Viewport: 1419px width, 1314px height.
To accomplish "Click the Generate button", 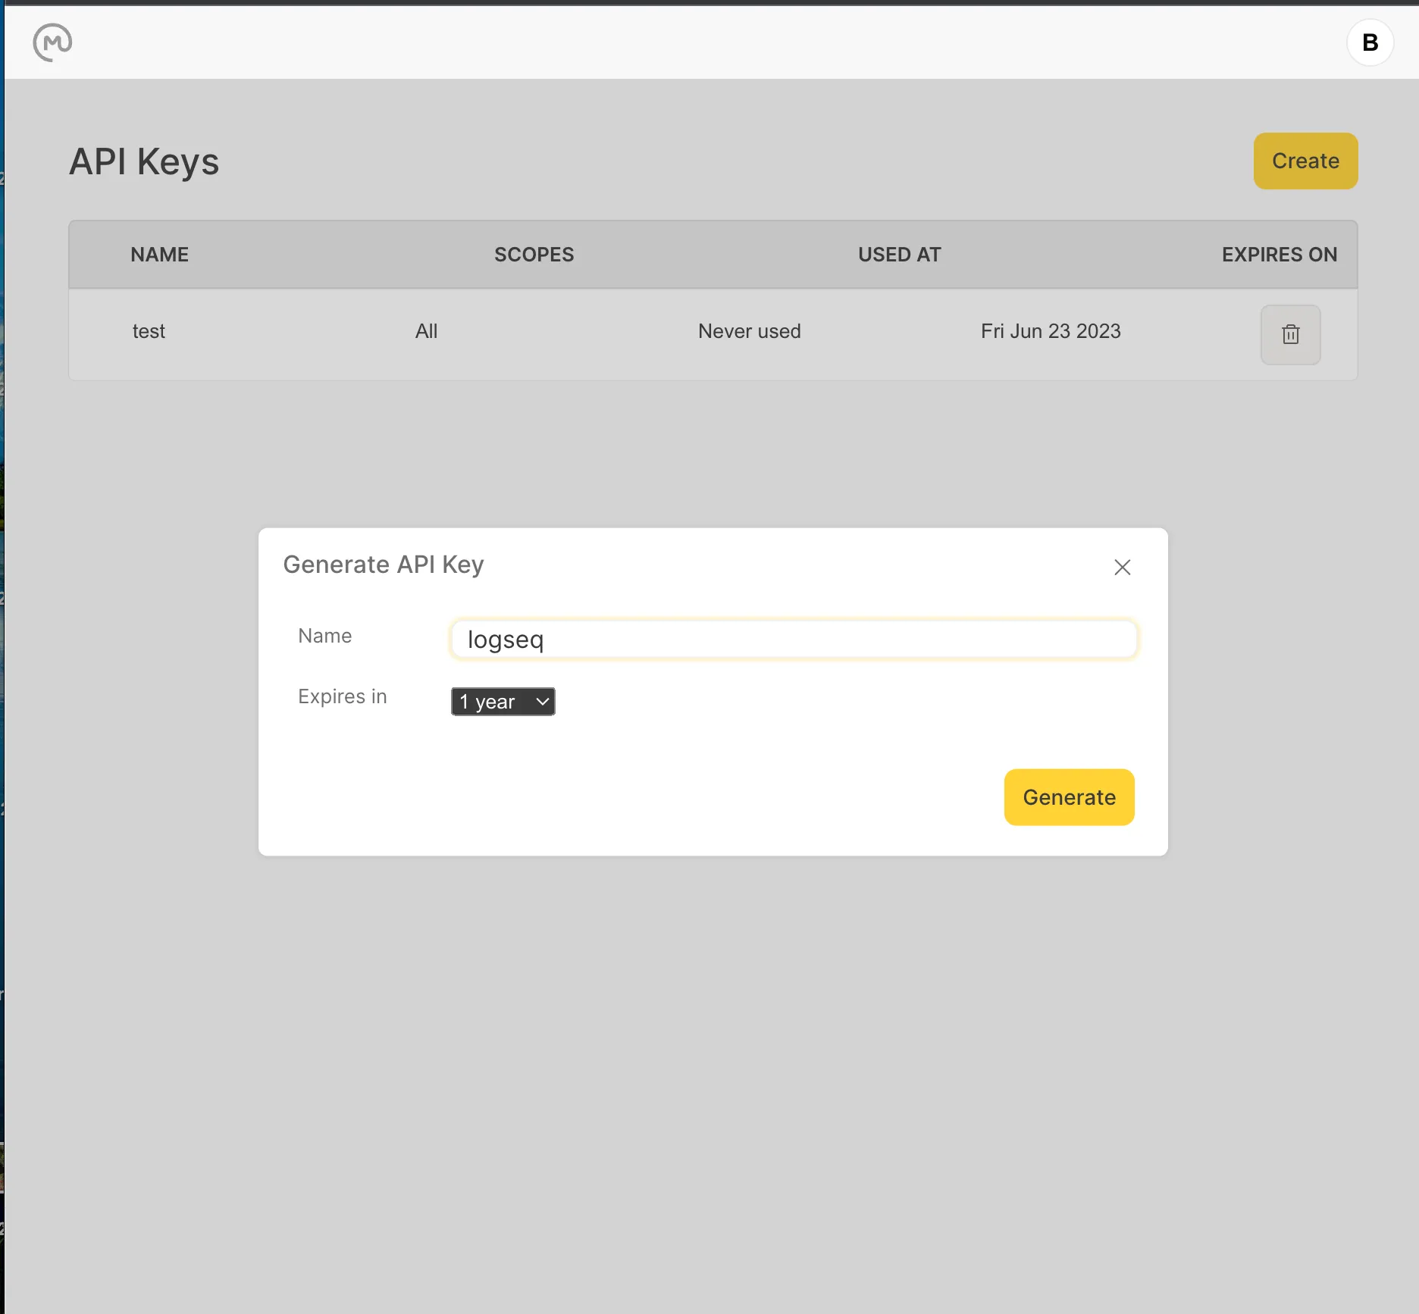I will click(x=1069, y=797).
